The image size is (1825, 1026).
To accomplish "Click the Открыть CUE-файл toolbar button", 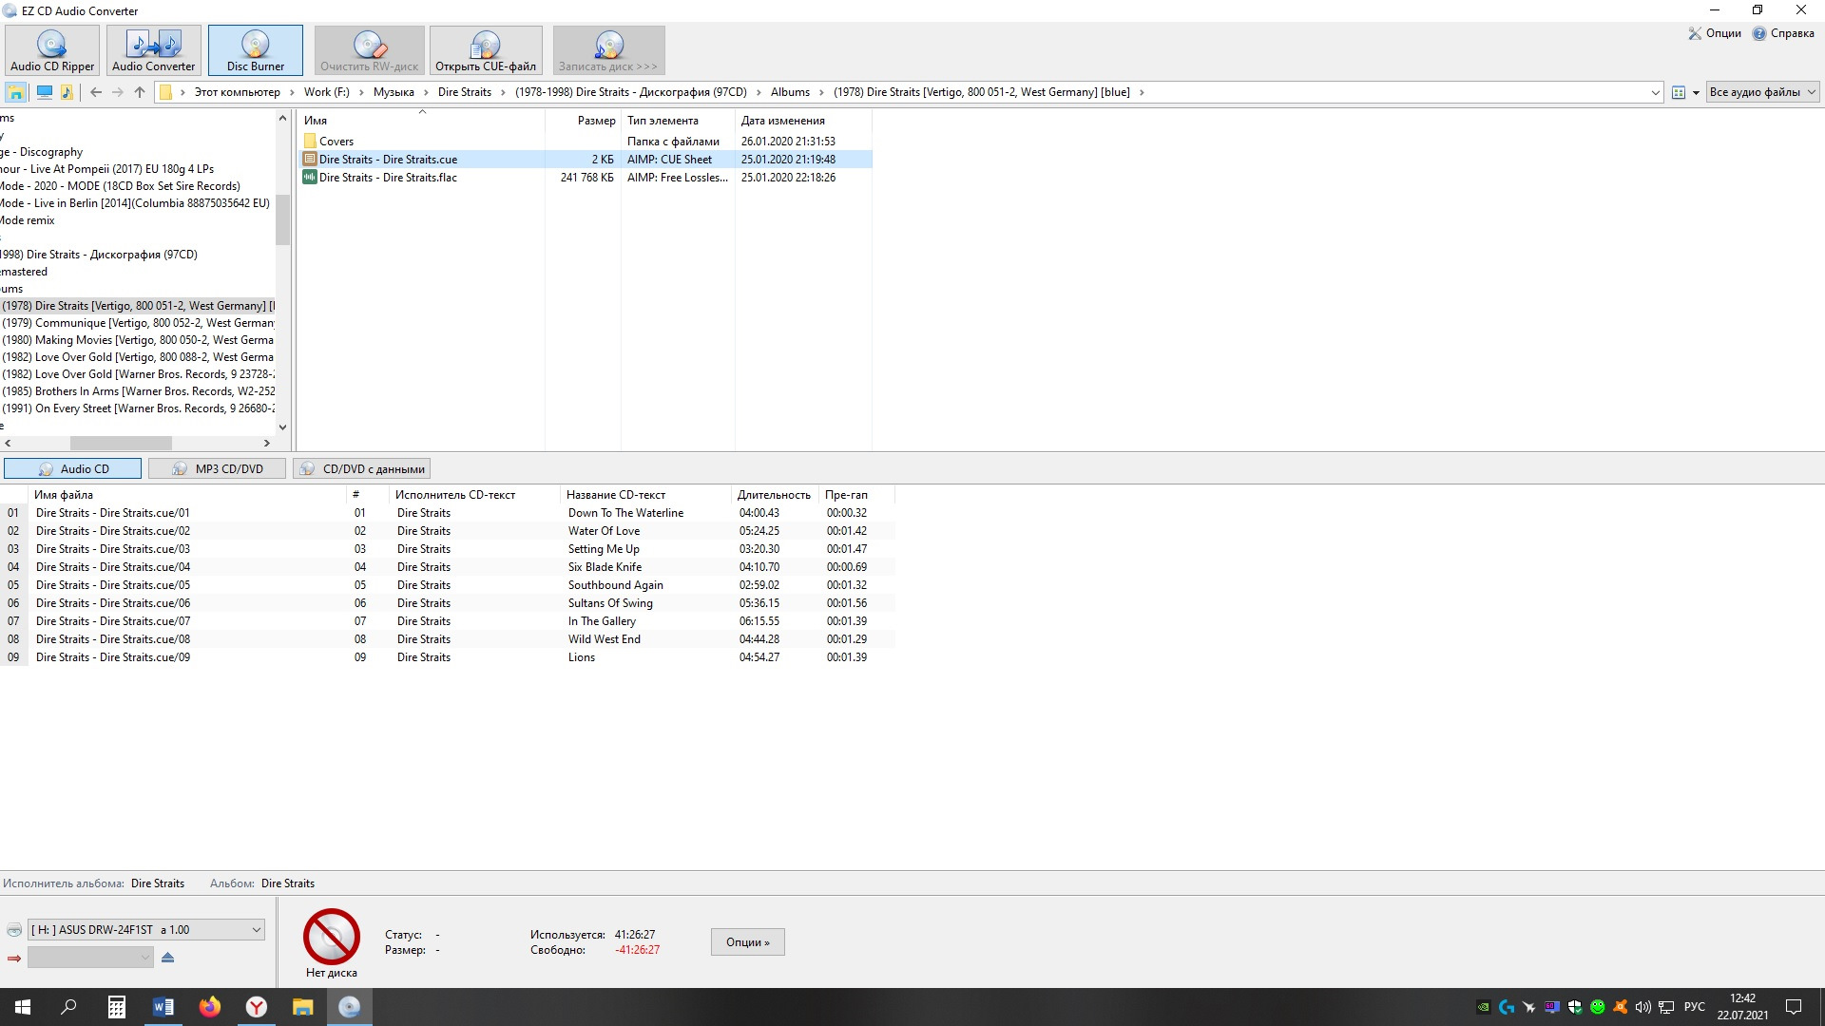I will pos(486,50).
